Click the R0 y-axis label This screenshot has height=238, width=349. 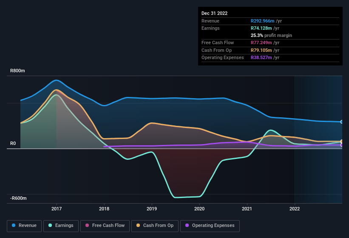tap(13, 144)
